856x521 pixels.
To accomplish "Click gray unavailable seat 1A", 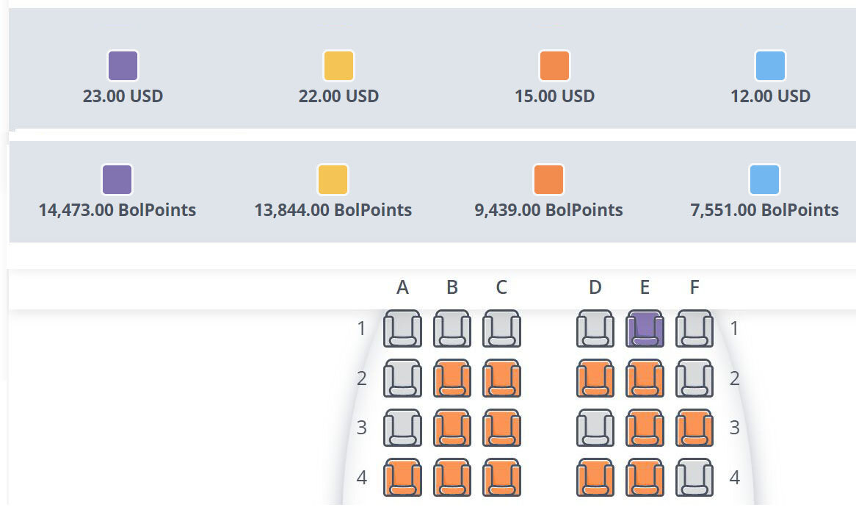I will [x=402, y=328].
